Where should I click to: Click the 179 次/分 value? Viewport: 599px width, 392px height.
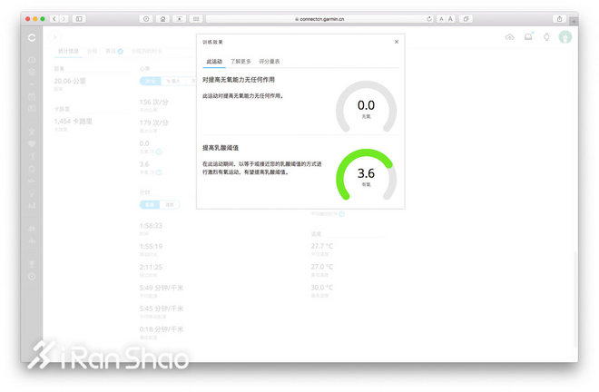(154, 122)
